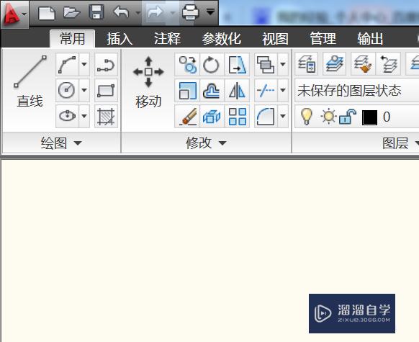Select the Hatch fill tool
The image size is (419, 342).
click(106, 116)
